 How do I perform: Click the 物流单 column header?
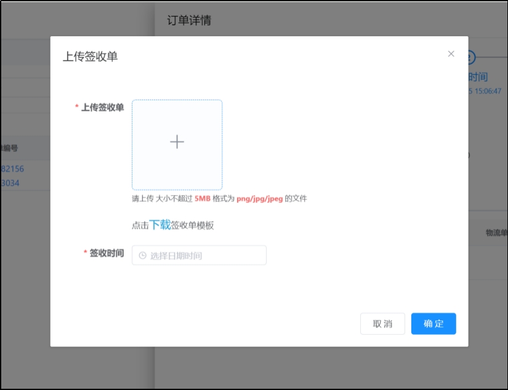click(x=496, y=233)
